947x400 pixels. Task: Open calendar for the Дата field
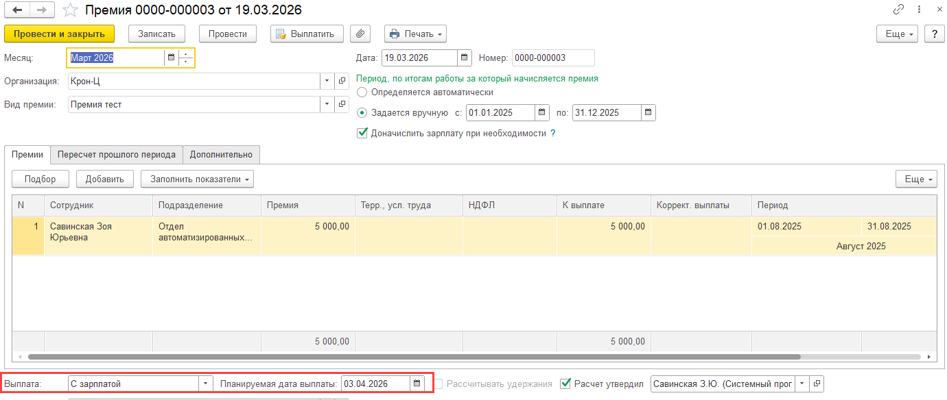pyautogui.click(x=465, y=58)
